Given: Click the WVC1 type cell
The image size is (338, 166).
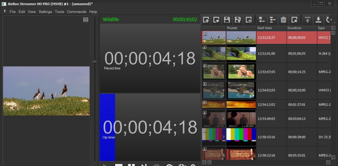Looking at the screenshot, I should [325, 37].
